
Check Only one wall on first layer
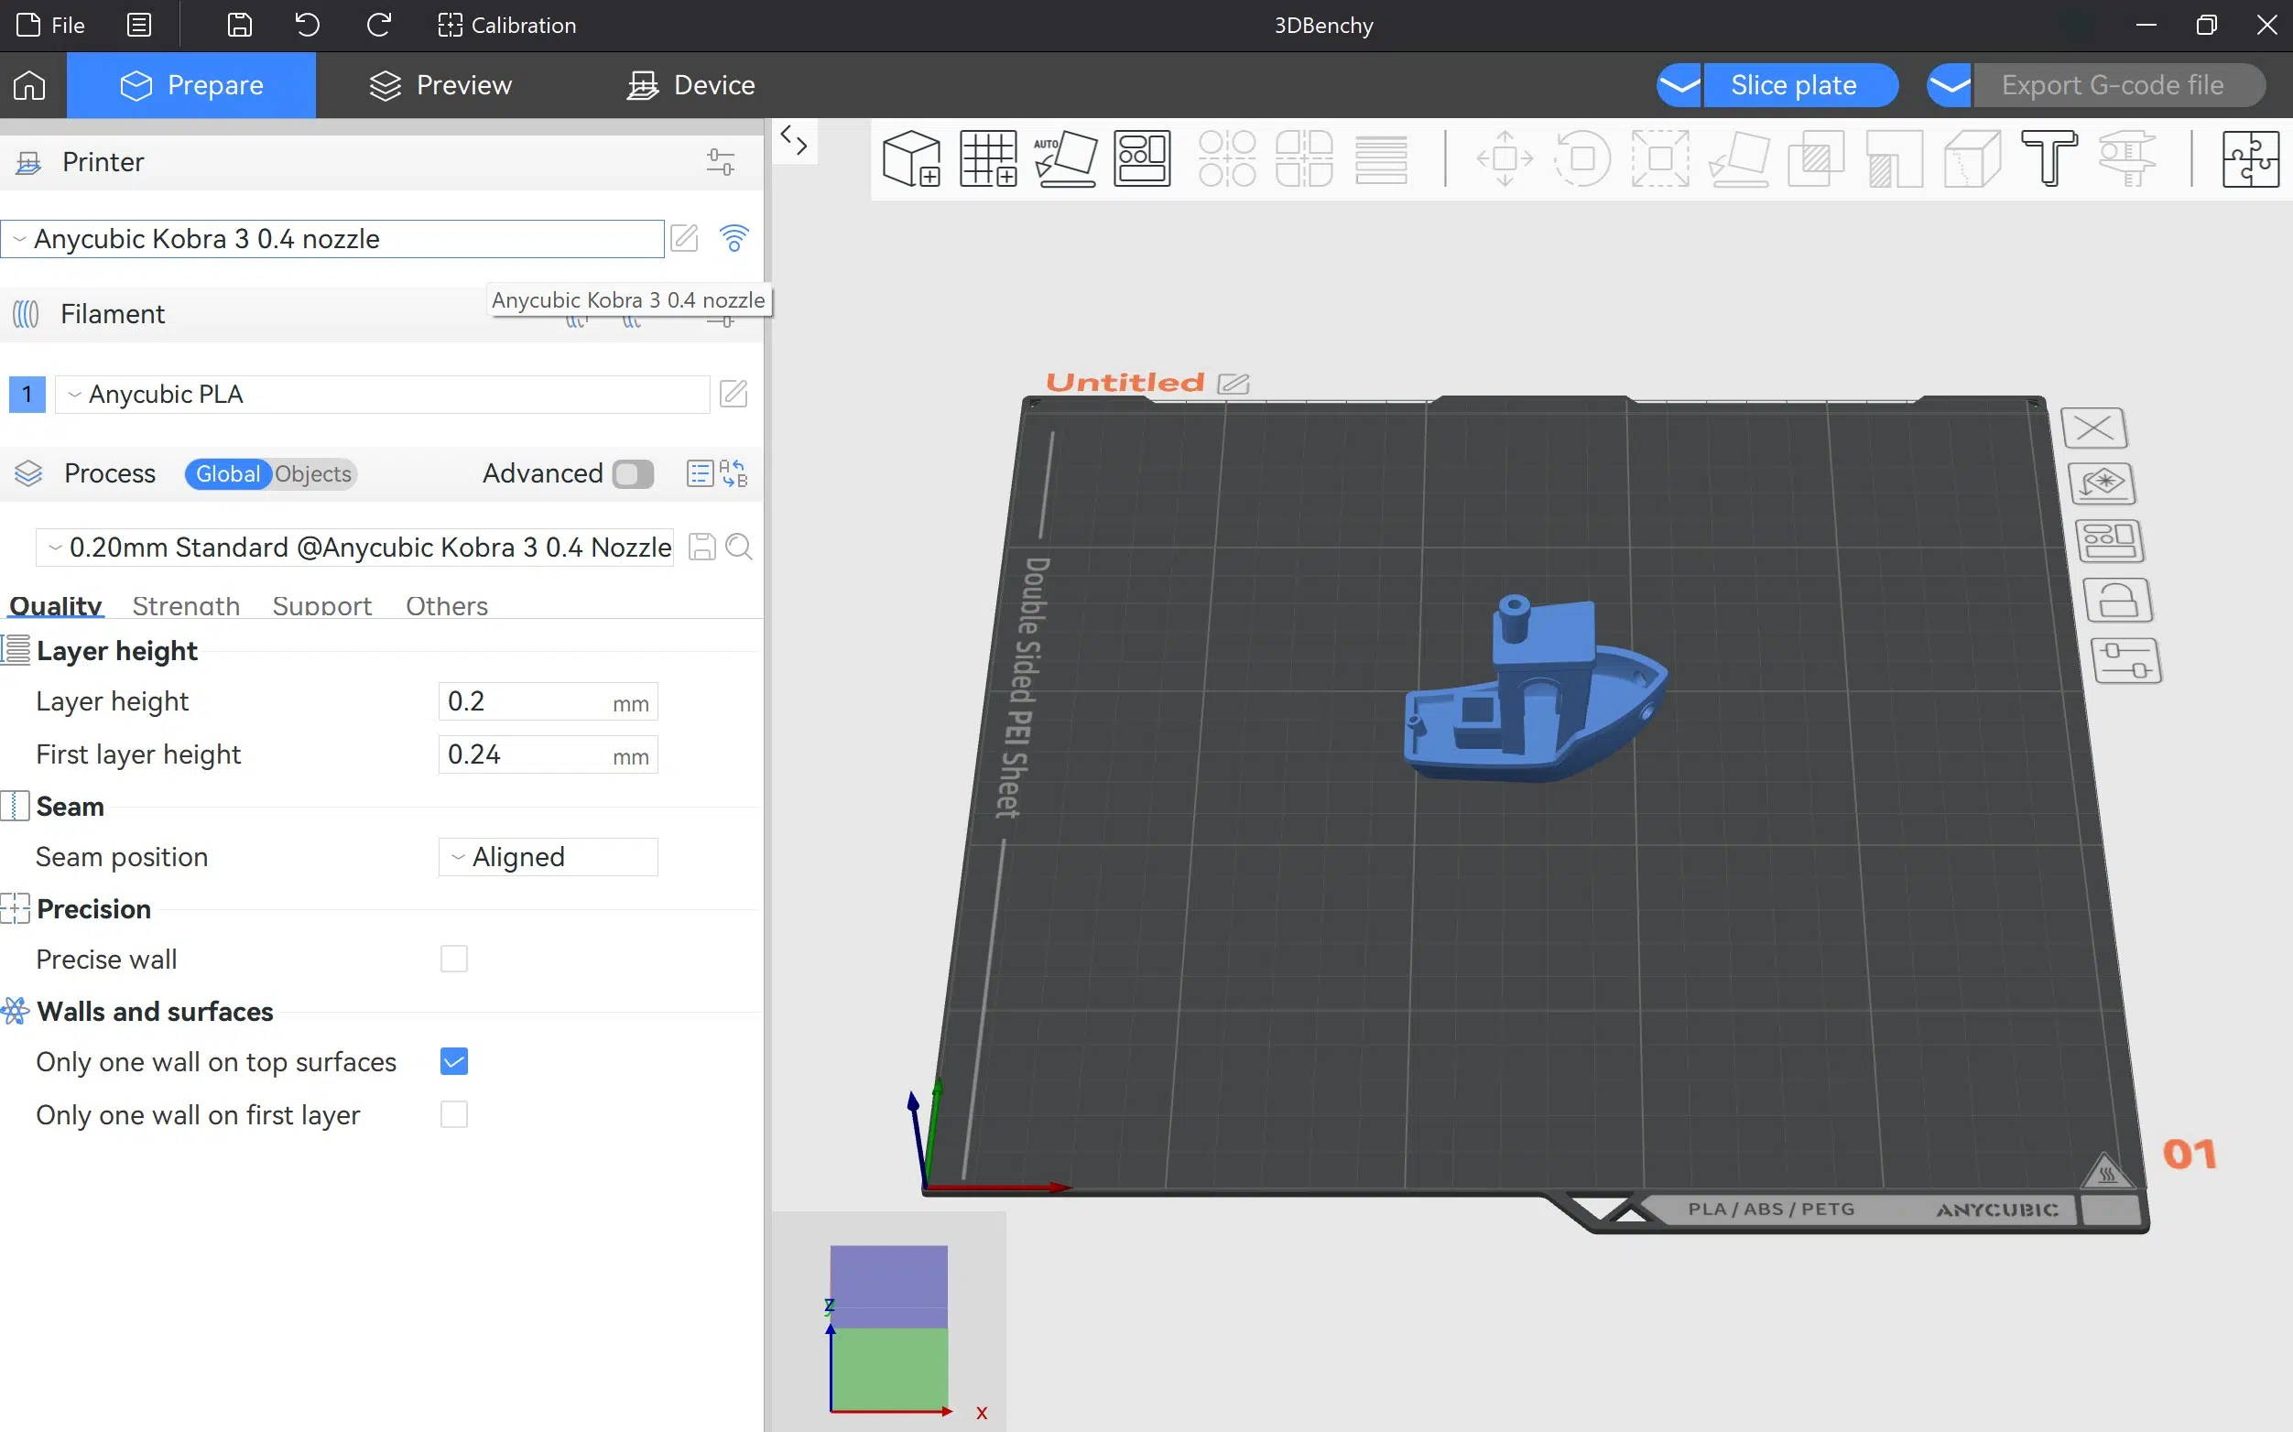coord(454,1113)
